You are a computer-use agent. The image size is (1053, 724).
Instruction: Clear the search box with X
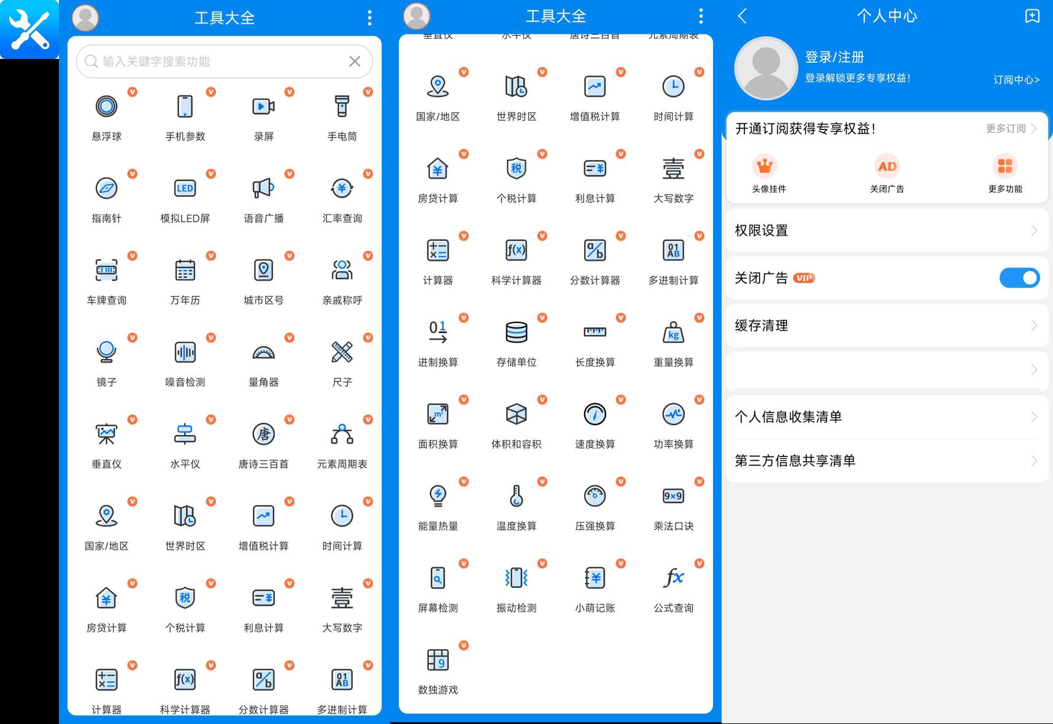tap(355, 61)
